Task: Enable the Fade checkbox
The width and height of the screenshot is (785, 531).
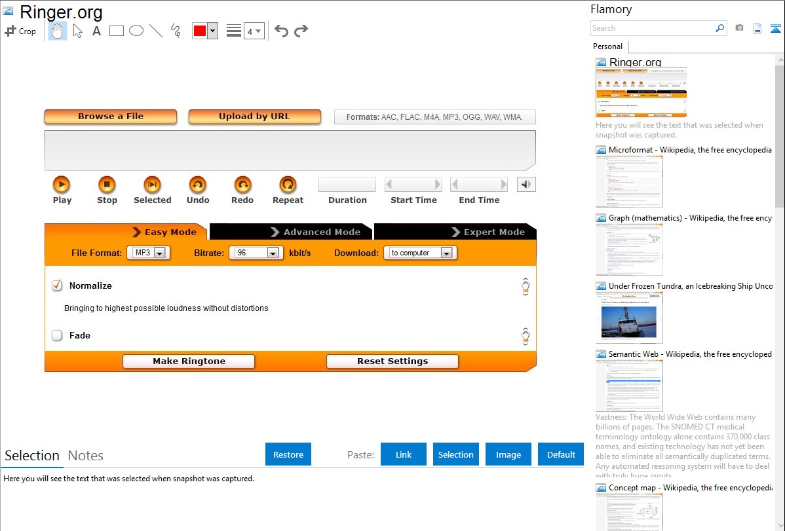Action: pyautogui.click(x=57, y=335)
